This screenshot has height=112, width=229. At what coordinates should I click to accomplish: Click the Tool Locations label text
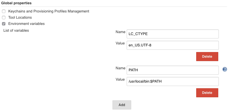click(x=20, y=18)
